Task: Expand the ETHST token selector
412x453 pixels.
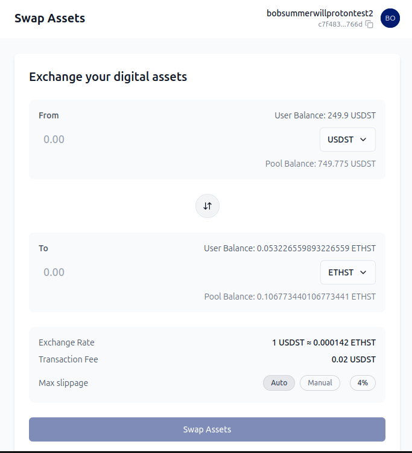Action: [347, 272]
